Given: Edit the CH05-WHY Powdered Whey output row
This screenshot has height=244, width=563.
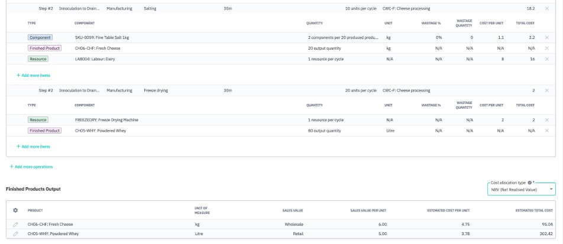Looking at the screenshot, I should tap(15, 234).
